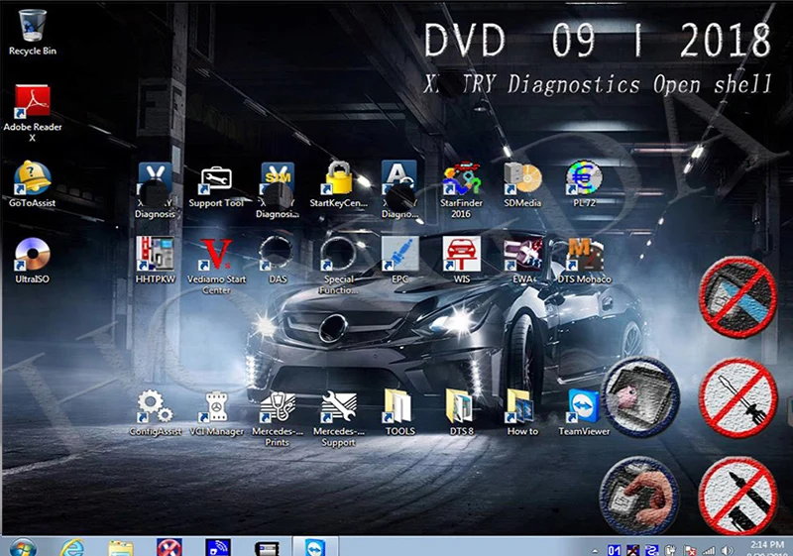Open Windows Explorer from the taskbar

tap(120, 548)
